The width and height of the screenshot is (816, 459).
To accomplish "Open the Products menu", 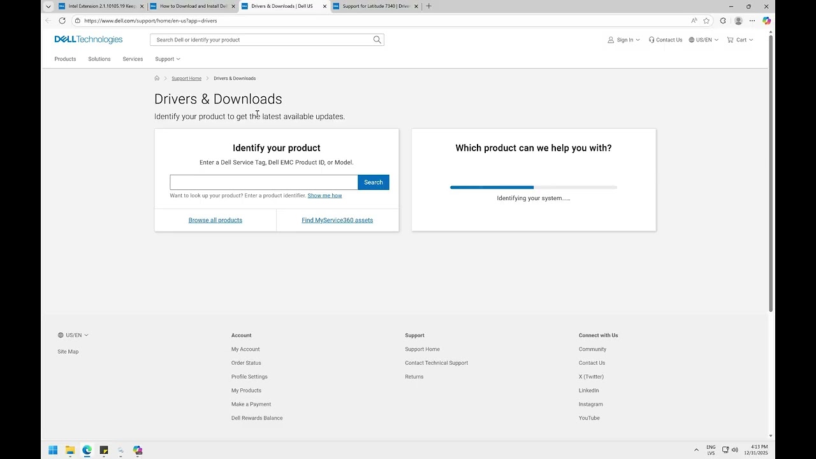I will tap(65, 59).
